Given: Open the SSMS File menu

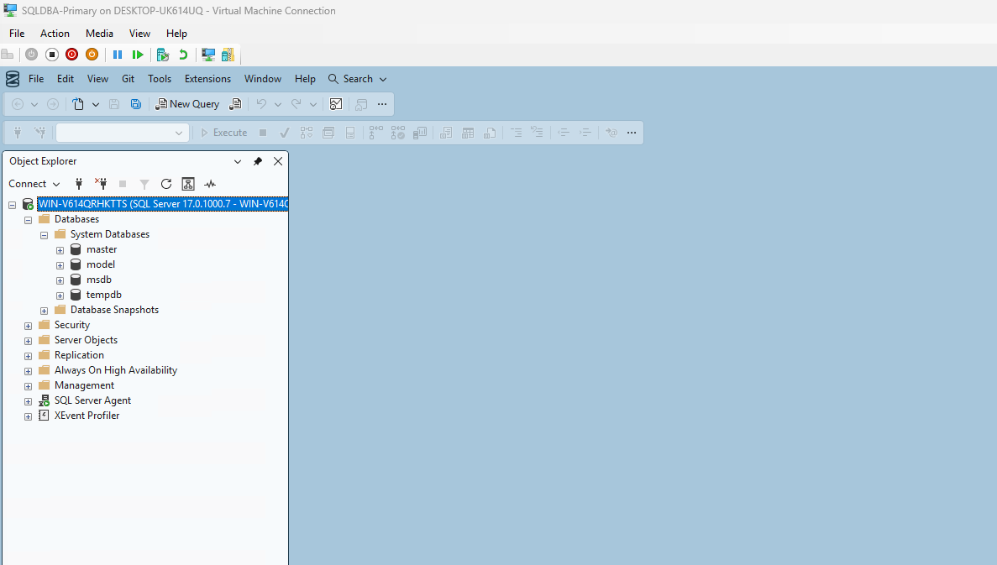Looking at the screenshot, I should tap(36, 79).
